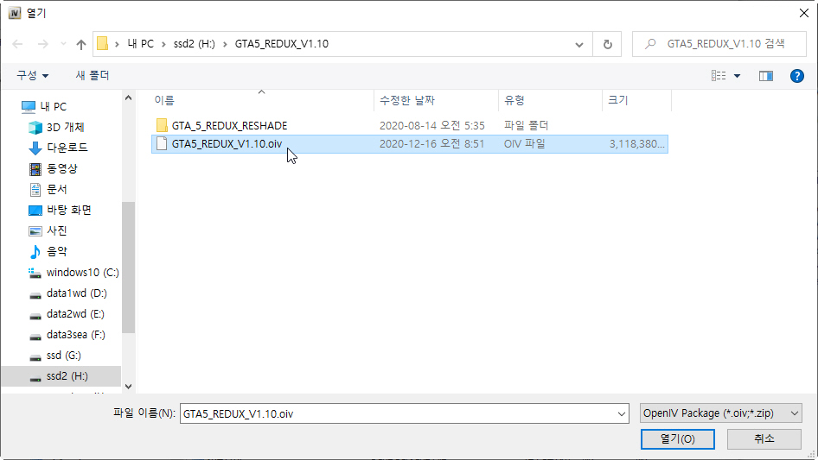Click the folder icon in address bar
Image resolution: width=818 pixels, height=460 pixels.
point(103,44)
